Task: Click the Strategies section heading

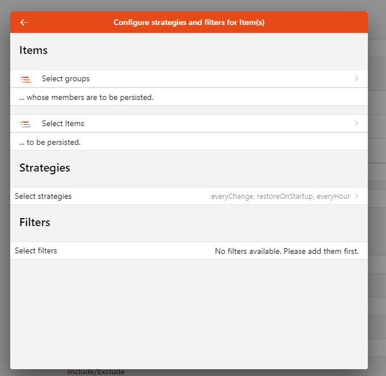Action: [45, 168]
